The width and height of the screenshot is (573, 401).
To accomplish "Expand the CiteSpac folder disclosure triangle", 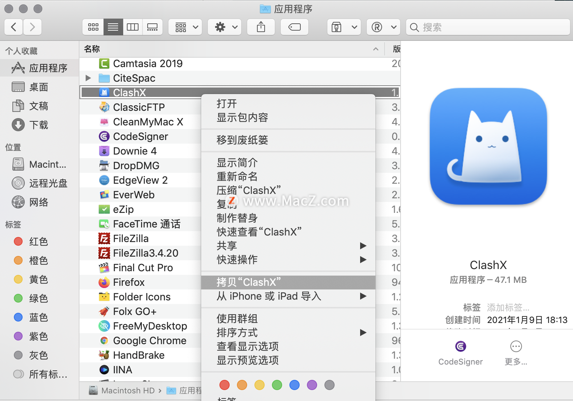I will pos(88,78).
